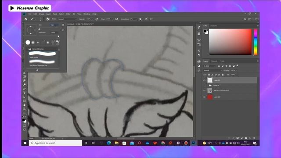Toggle pressure for size icon in options bar
Viewport: 281px width, 158px height.
[x=146, y=19]
